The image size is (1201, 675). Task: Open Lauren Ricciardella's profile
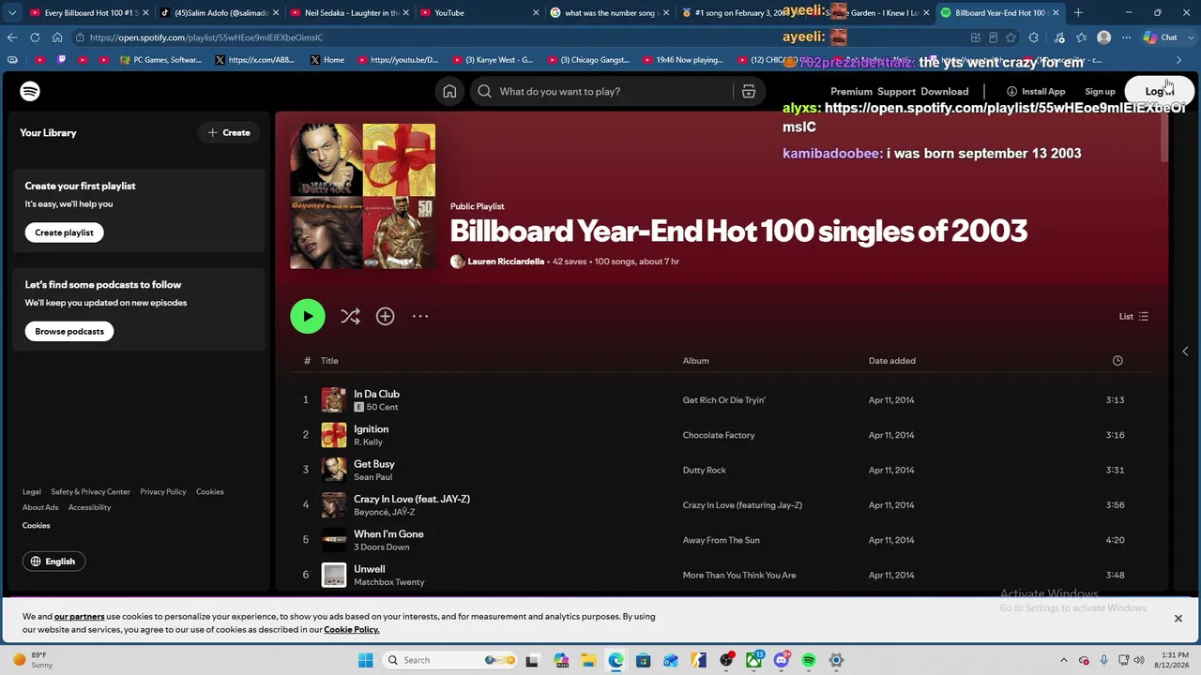point(506,262)
